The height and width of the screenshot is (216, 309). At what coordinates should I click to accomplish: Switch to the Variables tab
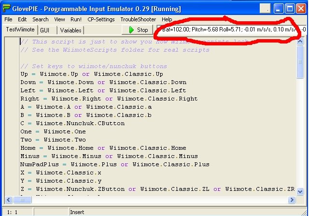pyautogui.click(x=70, y=30)
